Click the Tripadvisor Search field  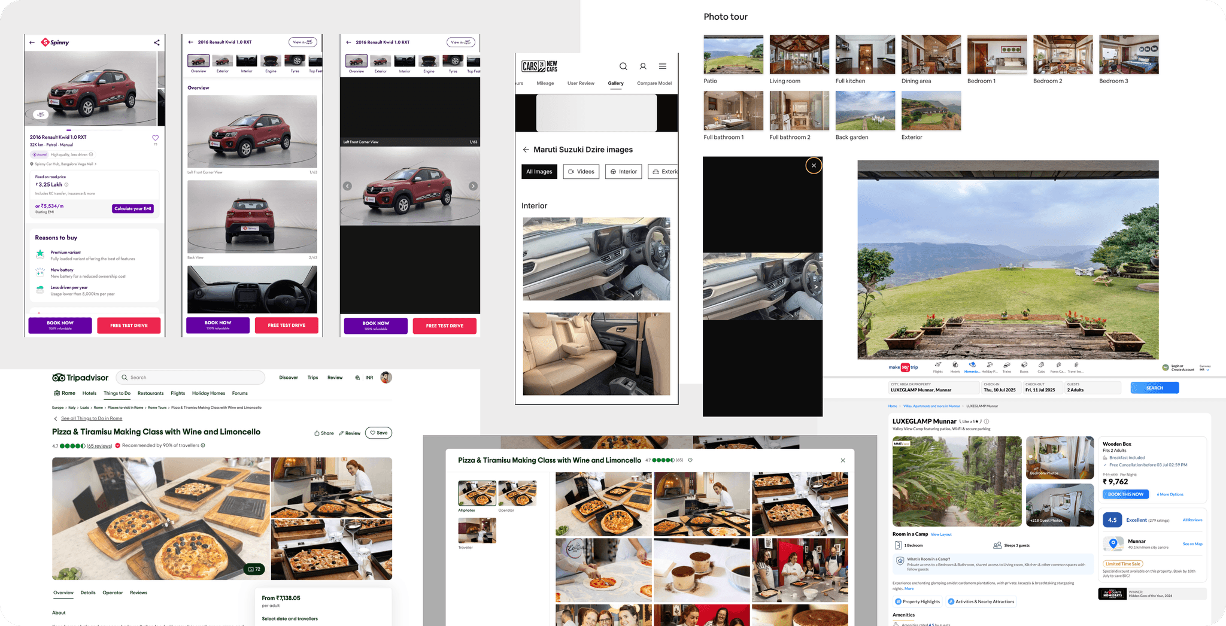pos(190,378)
